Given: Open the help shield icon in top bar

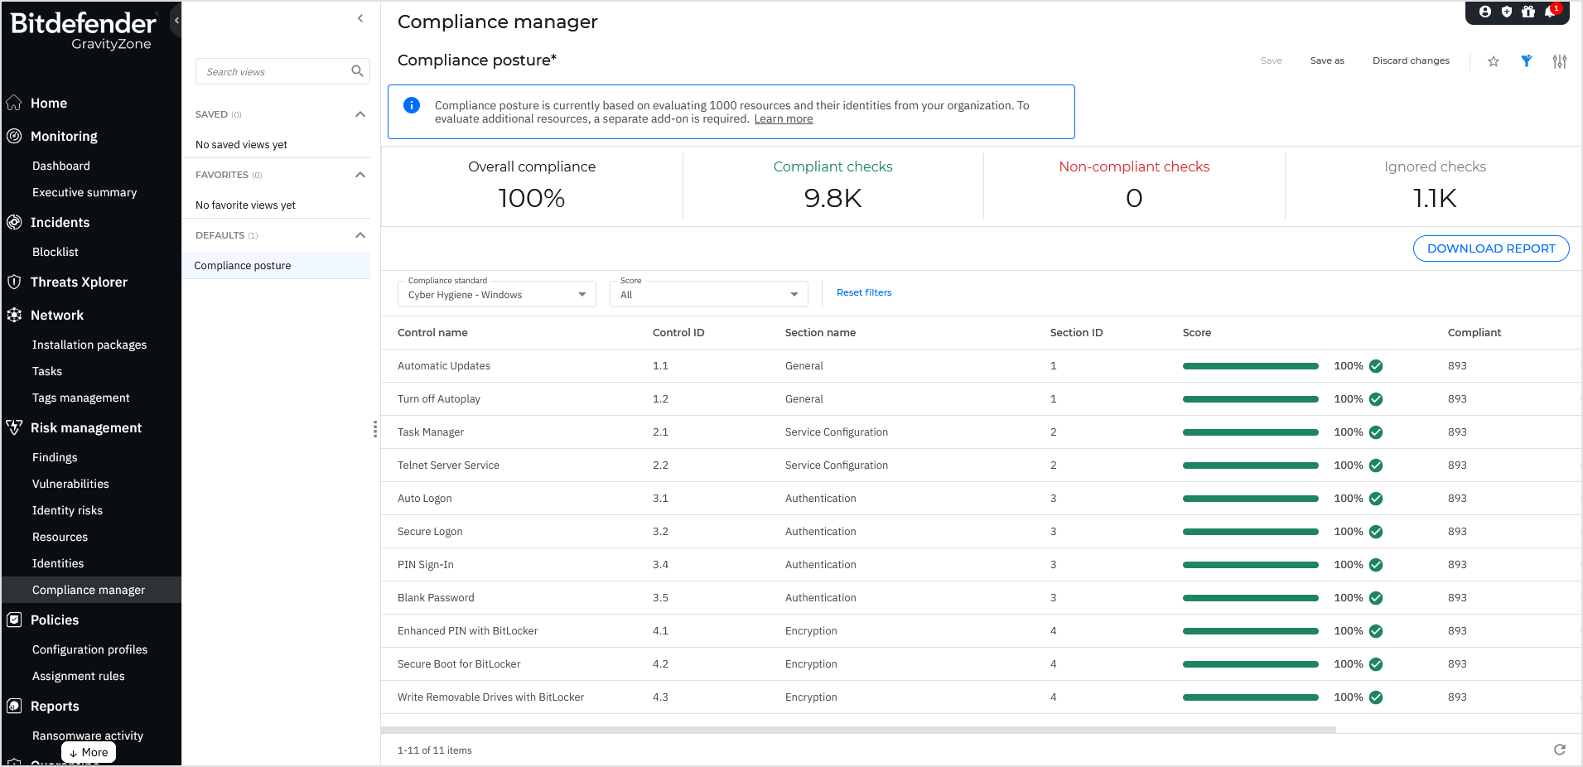Looking at the screenshot, I should point(1507,12).
